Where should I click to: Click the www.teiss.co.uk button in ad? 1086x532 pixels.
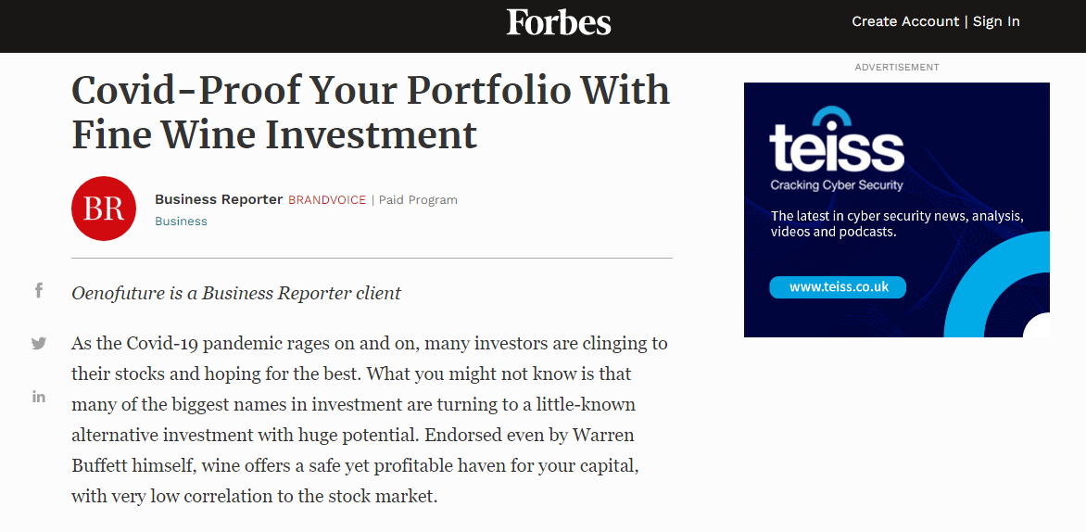coord(838,286)
